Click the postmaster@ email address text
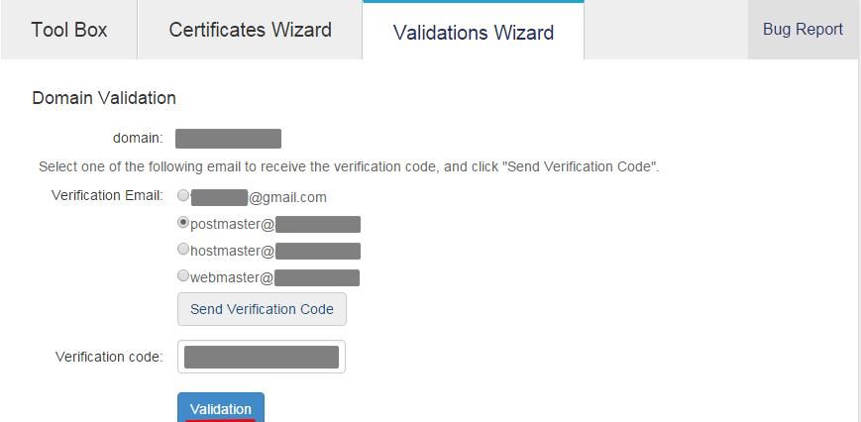This screenshot has height=422, width=861. (274, 225)
